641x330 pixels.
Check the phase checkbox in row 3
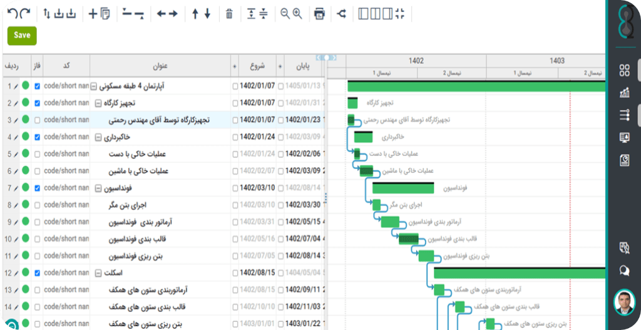[x=38, y=120]
